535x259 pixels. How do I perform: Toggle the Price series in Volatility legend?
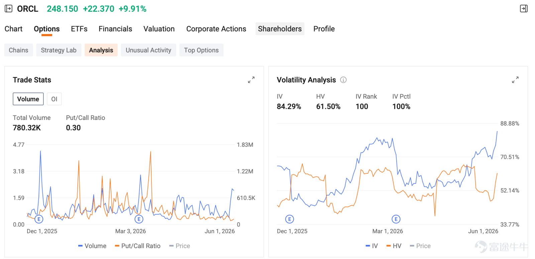coord(420,246)
